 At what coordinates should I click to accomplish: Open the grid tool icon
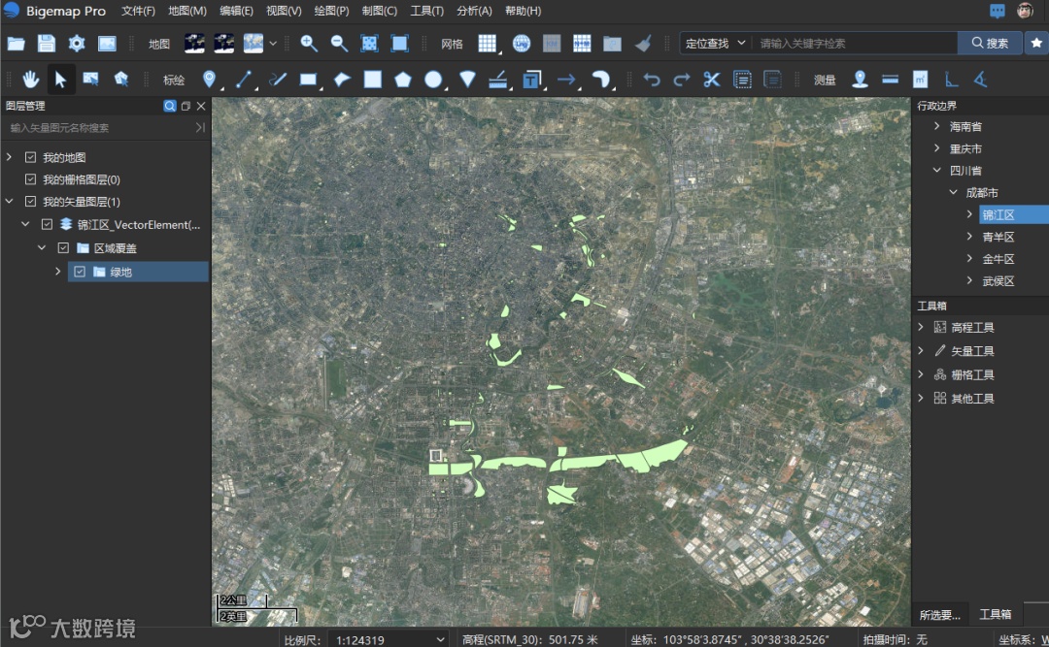pos(488,44)
